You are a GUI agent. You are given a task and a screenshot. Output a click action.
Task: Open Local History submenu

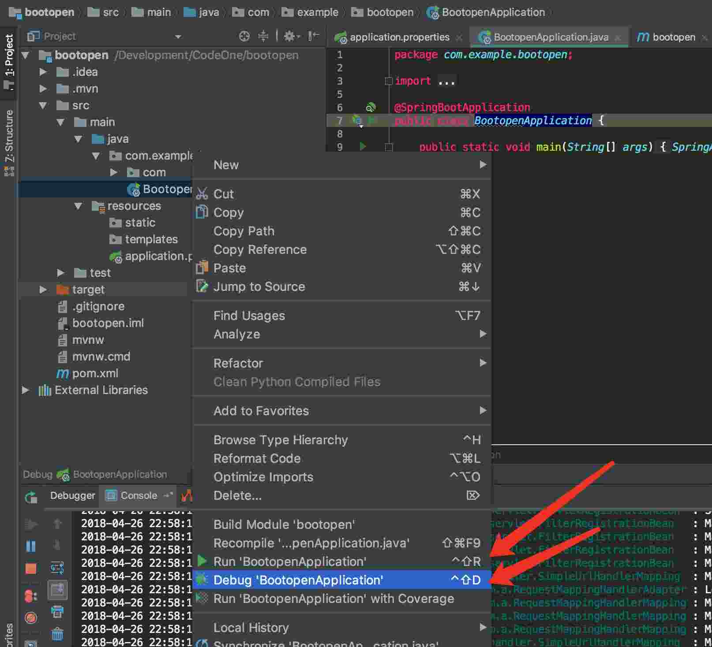click(342, 628)
